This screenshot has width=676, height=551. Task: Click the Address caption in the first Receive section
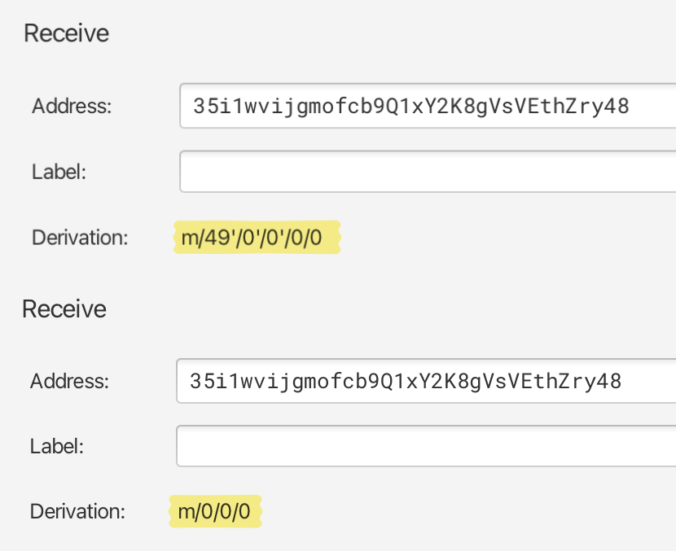click(72, 106)
